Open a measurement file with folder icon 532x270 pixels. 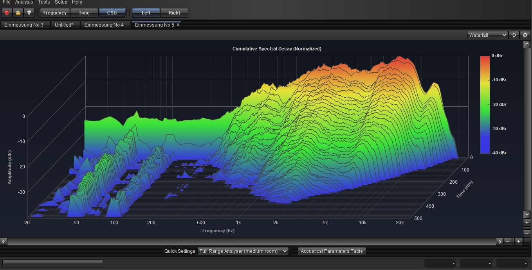click(x=18, y=13)
